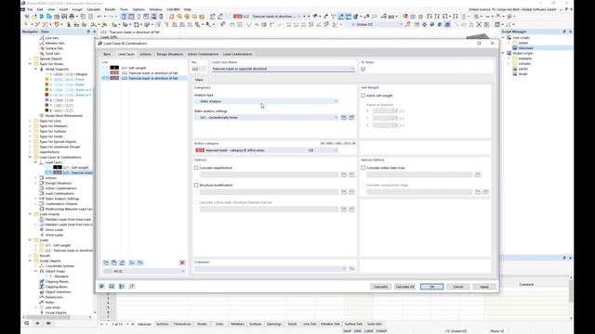
Task: Click the Script Manager pin icon
Action: coord(564,32)
